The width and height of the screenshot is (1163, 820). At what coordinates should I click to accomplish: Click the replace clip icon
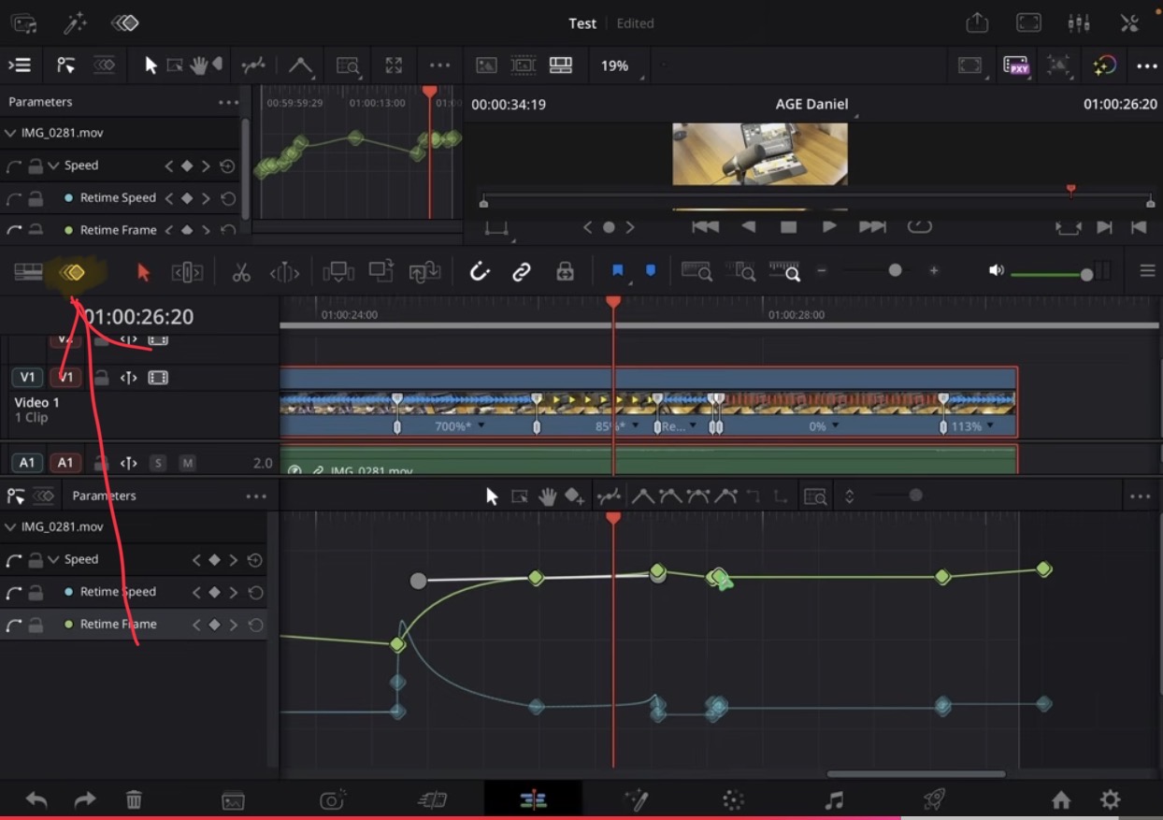coord(425,272)
